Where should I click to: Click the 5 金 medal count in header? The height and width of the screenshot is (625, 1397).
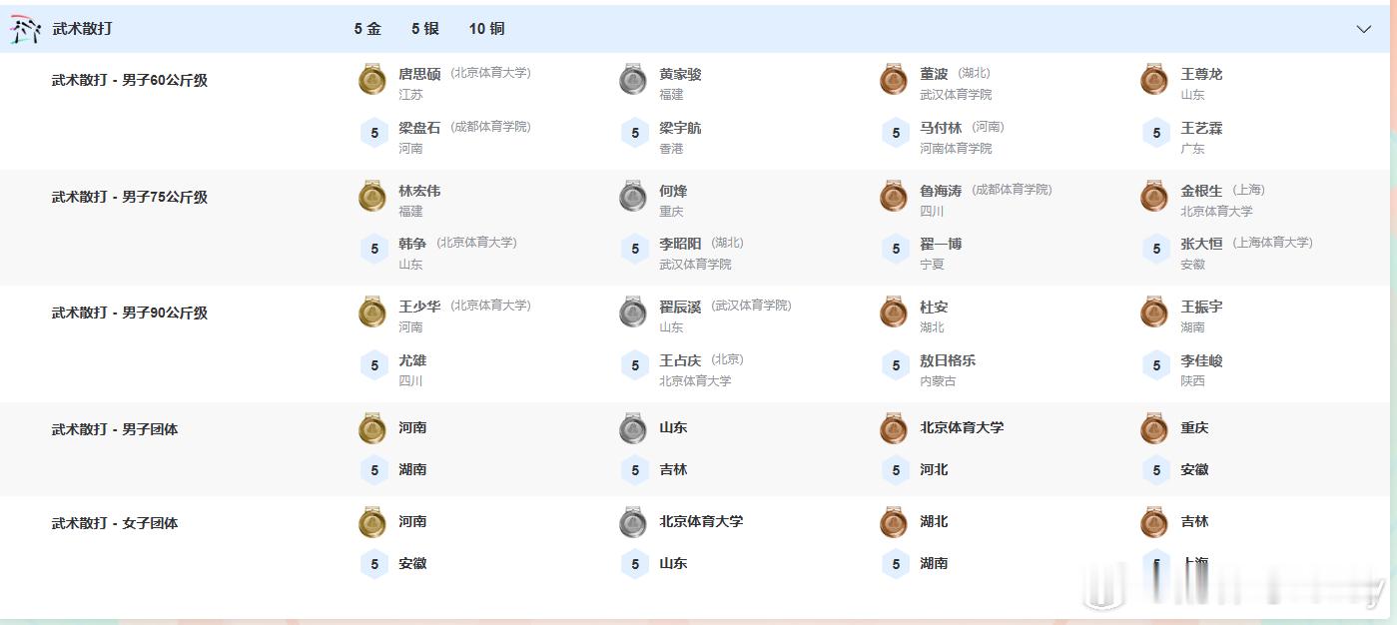point(368,29)
